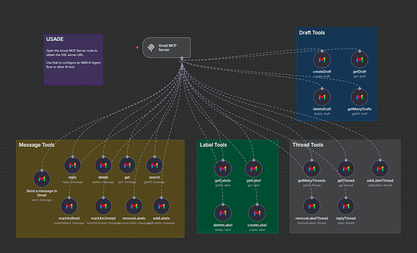Open the addLabelThread node icon
Screen dimensions: 417x253
click(380, 168)
